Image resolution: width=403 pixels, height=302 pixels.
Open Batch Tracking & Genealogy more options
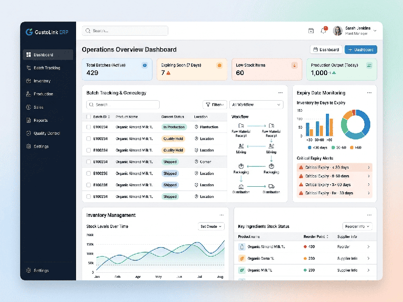pos(280,93)
